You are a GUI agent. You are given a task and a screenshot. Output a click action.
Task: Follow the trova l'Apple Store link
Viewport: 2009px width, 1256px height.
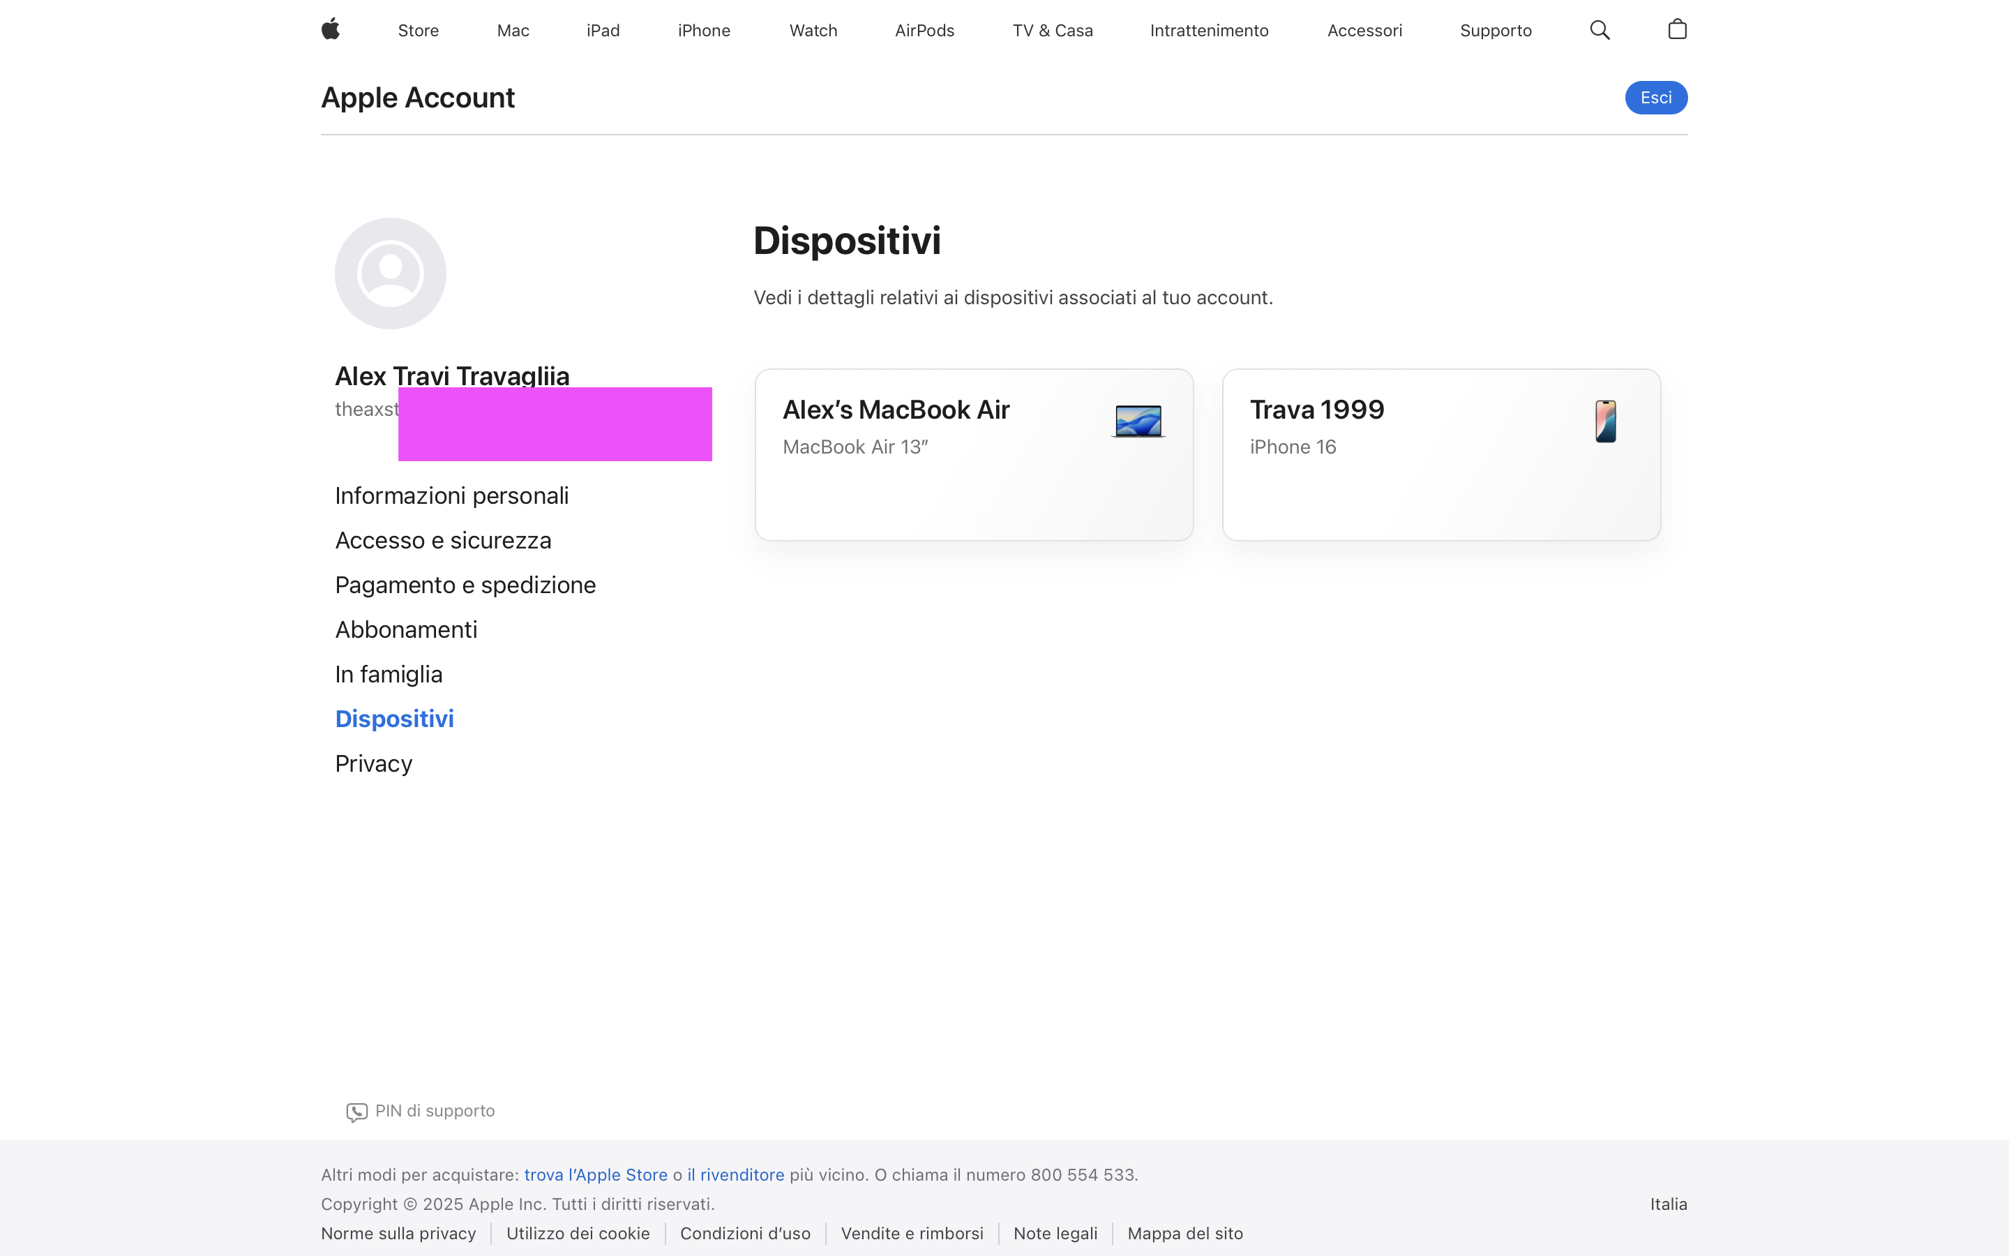click(596, 1174)
